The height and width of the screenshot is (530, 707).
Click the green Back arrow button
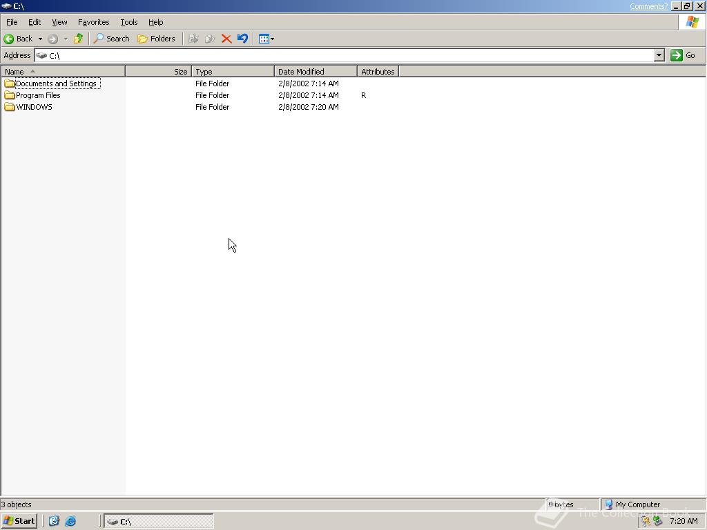point(19,39)
